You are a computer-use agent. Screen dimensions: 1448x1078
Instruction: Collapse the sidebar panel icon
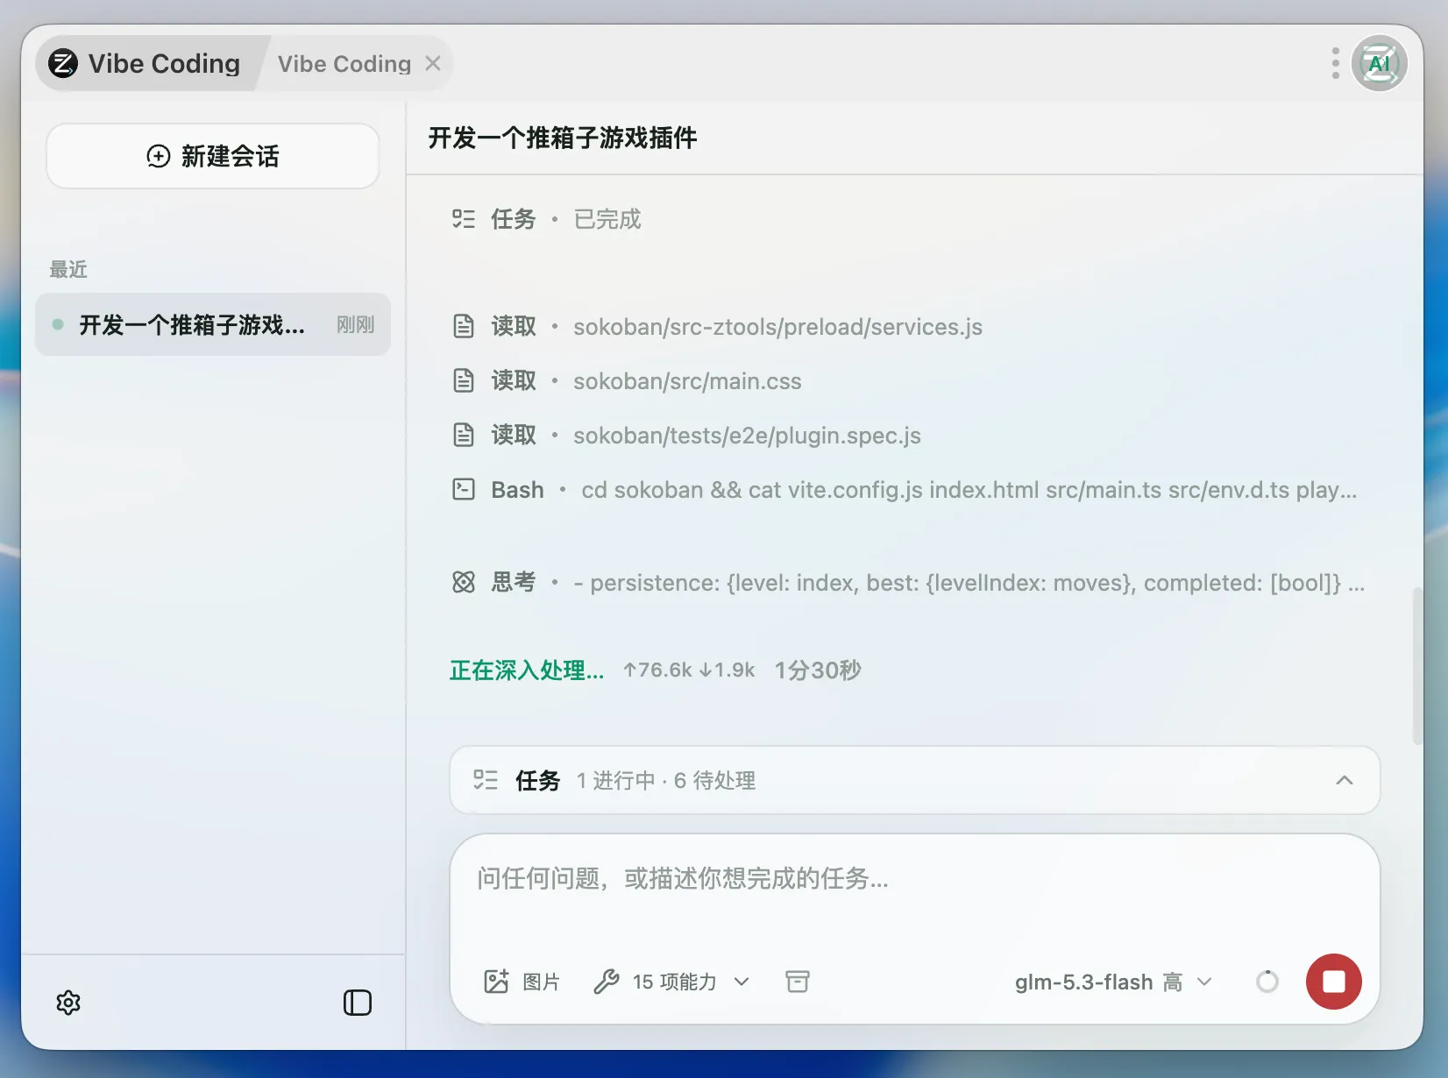(358, 1003)
